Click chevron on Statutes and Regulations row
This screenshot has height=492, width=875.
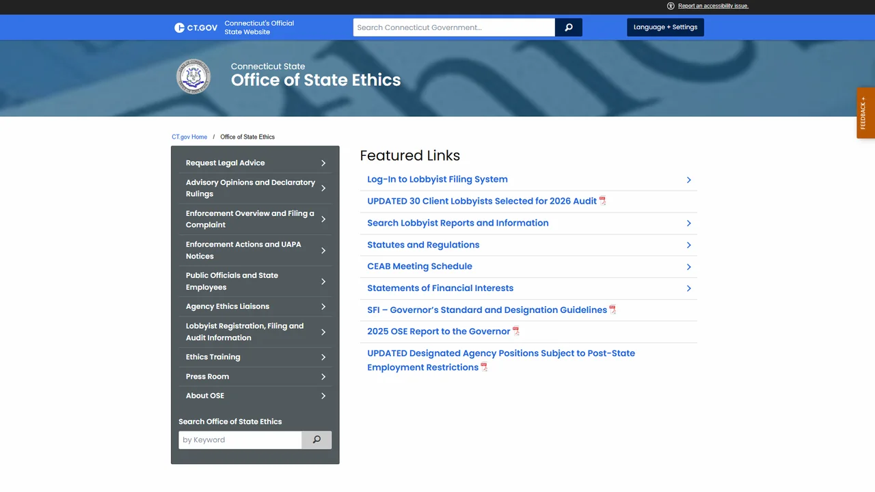[x=688, y=245]
